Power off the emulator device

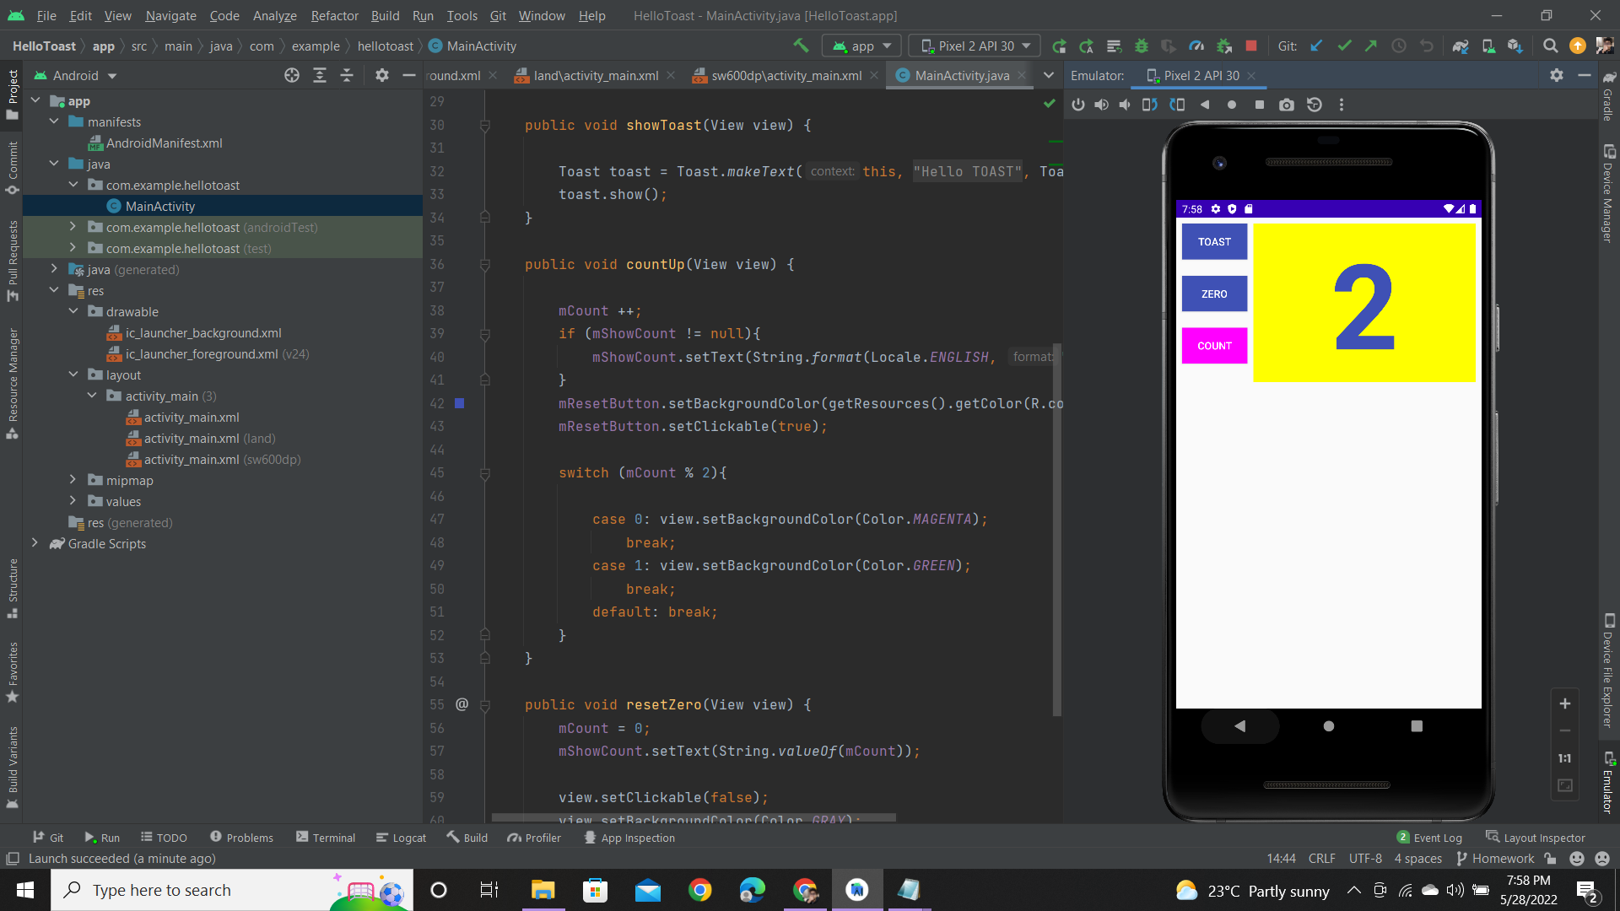coord(1078,105)
